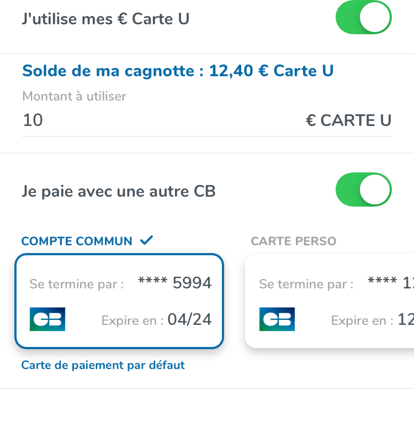
Task: Click the **** 5994 card number
Action: [174, 283]
